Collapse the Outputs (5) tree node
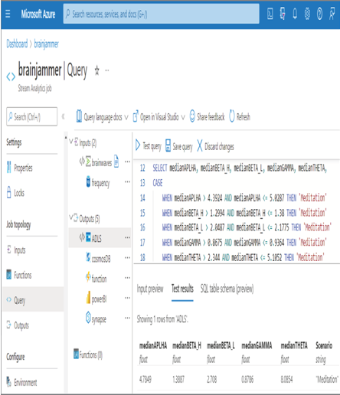Image resolution: width=340 pixels, height=395 pixels. click(70, 217)
